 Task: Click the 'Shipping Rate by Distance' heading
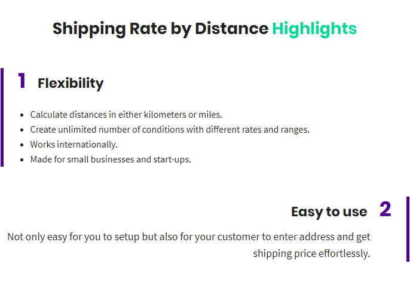[160, 29]
